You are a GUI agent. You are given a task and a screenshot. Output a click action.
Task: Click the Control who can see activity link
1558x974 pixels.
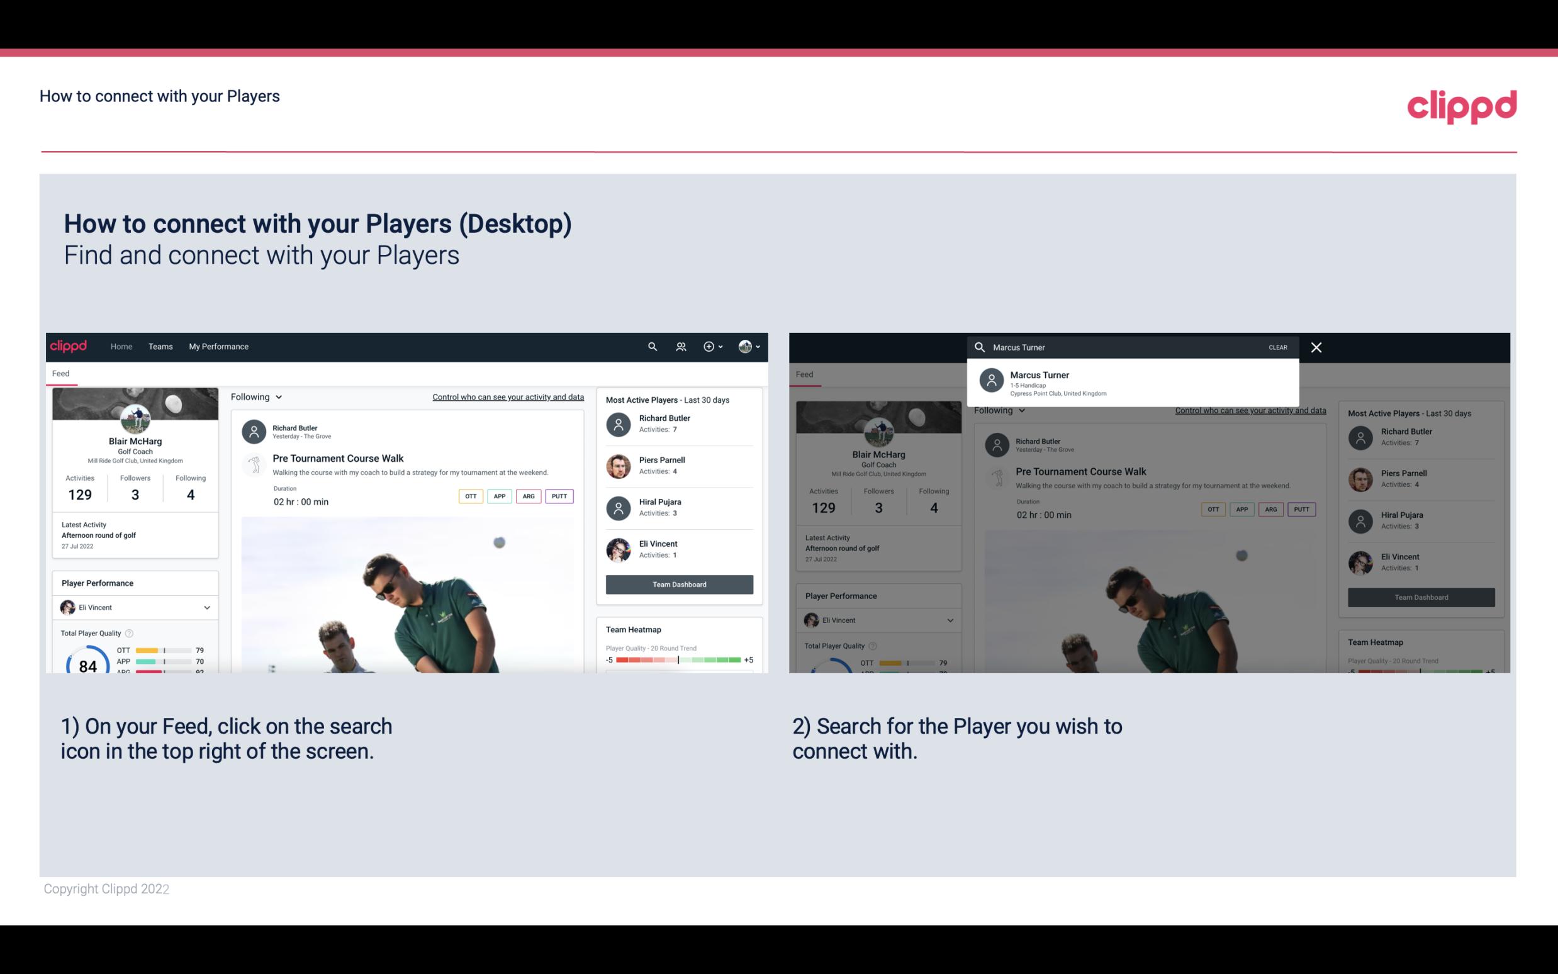click(x=507, y=396)
